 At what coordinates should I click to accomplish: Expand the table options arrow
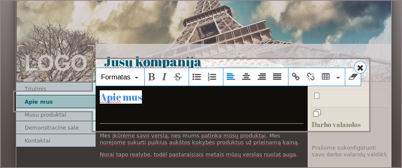[338, 77]
